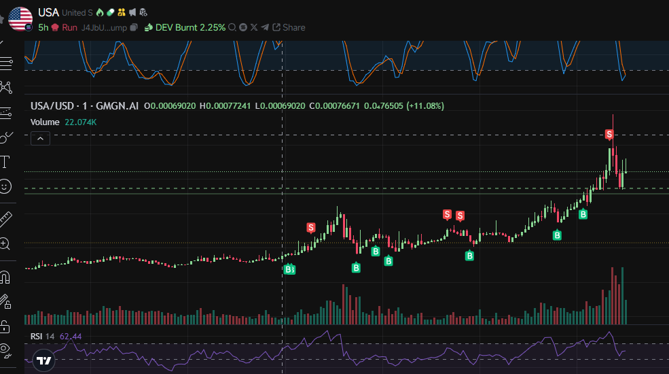The height and width of the screenshot is (374, 669).
Task: Collapse the indicator legend chevron
Action: (40, 138)
